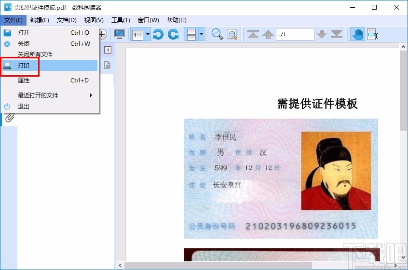
Task: Go to the previous page
Action: [x=268, y=34]
